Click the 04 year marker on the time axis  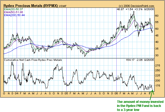pos(17,93)
